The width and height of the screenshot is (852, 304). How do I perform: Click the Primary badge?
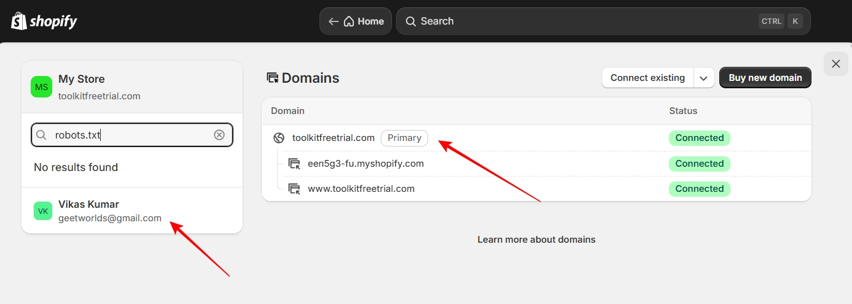404,138
